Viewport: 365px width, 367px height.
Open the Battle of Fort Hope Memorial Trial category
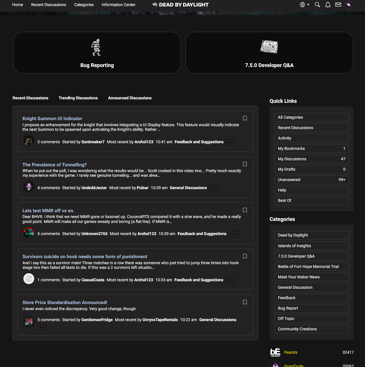click(312, 267)
